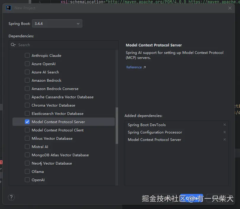Remove Spring Configuration Processor dependency

click(225, 132)
